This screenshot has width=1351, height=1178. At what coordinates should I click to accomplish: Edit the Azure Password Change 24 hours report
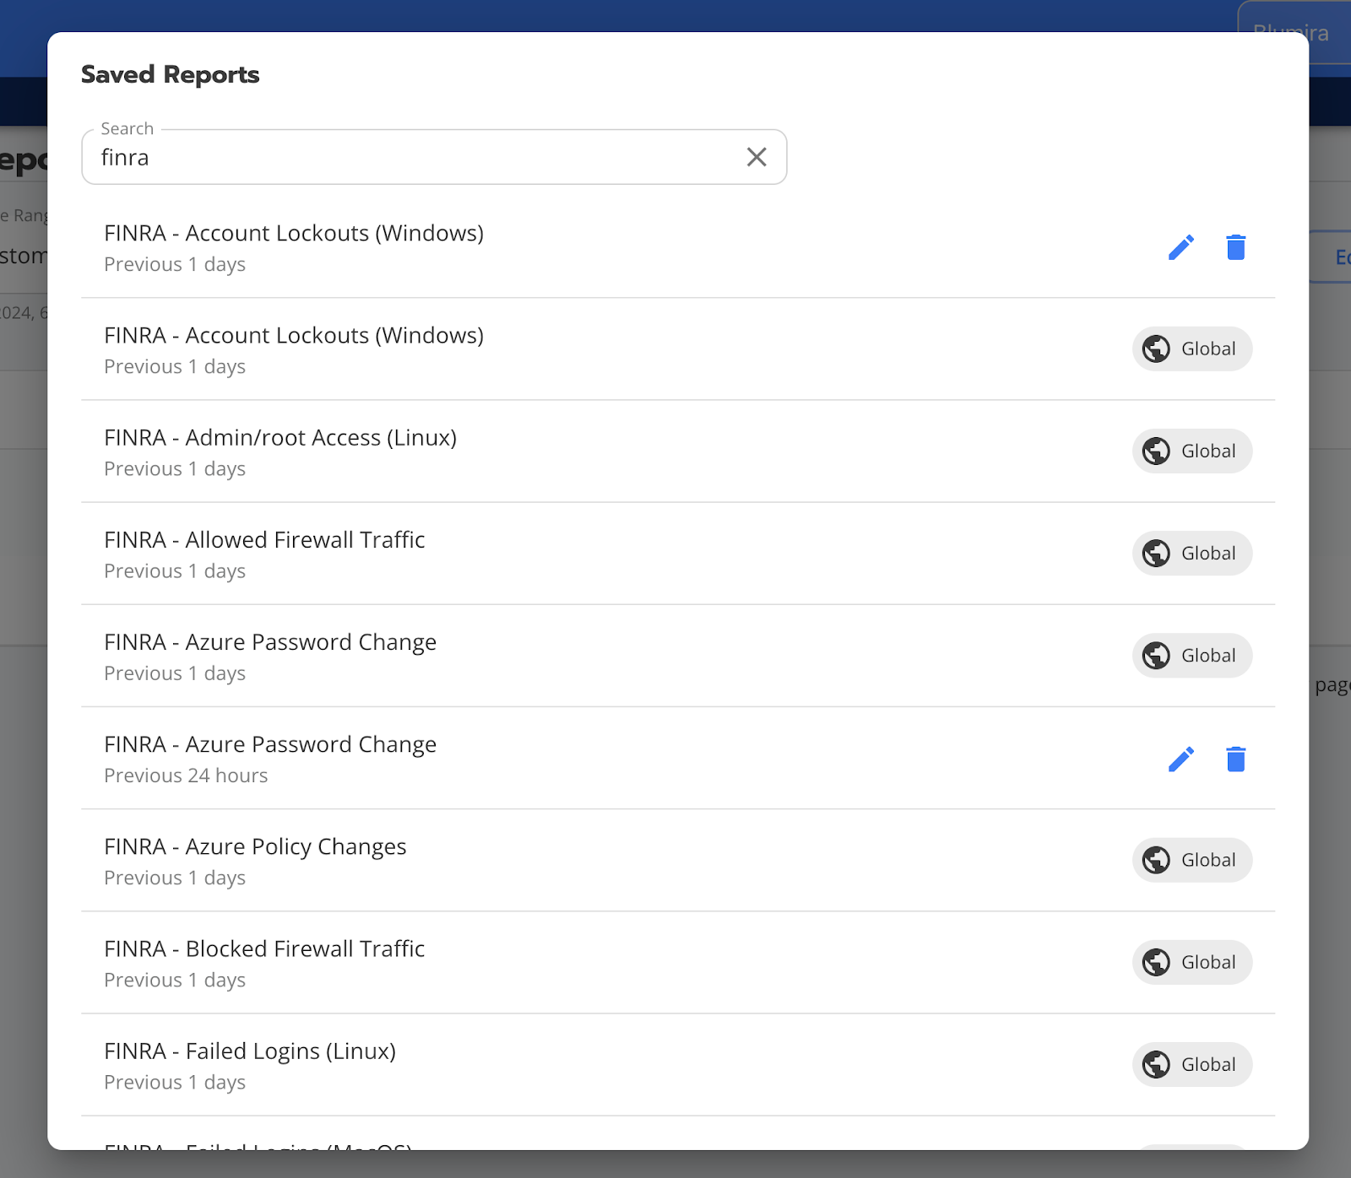coord(1180,759)
